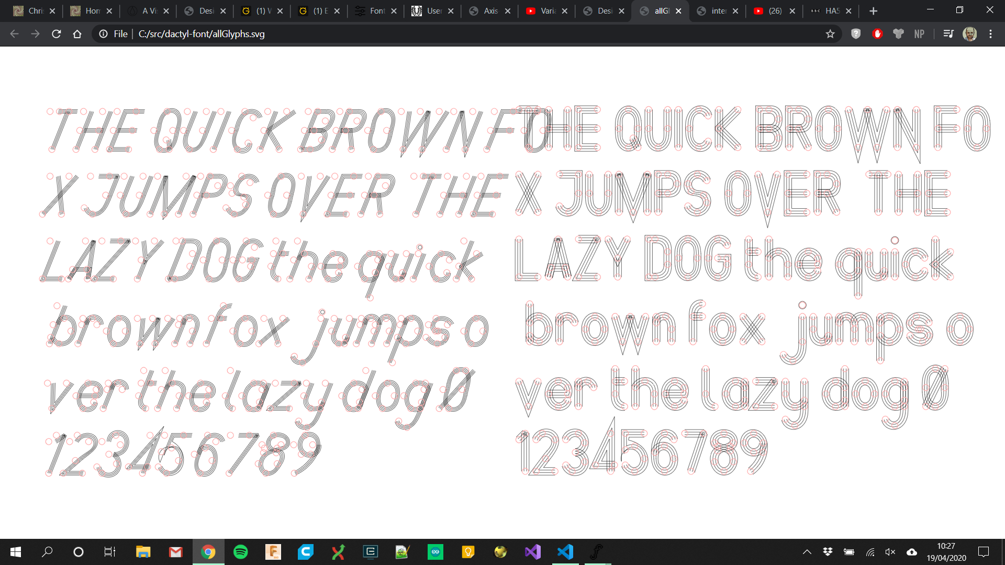Close the 'allGl' active tab
The image size is (1005, 565).
678,11
